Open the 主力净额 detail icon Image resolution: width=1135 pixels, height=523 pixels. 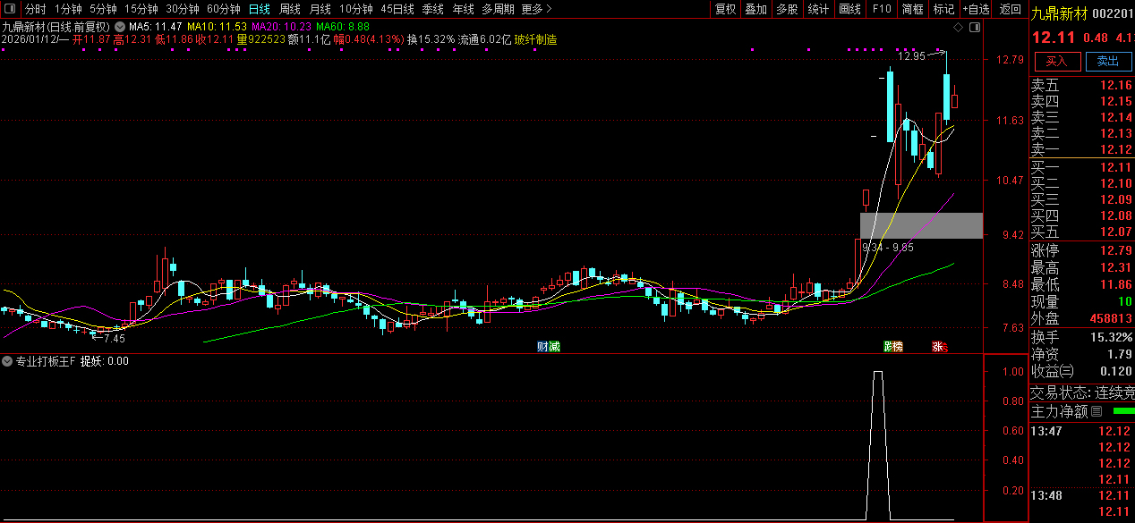pos(1097,412)
